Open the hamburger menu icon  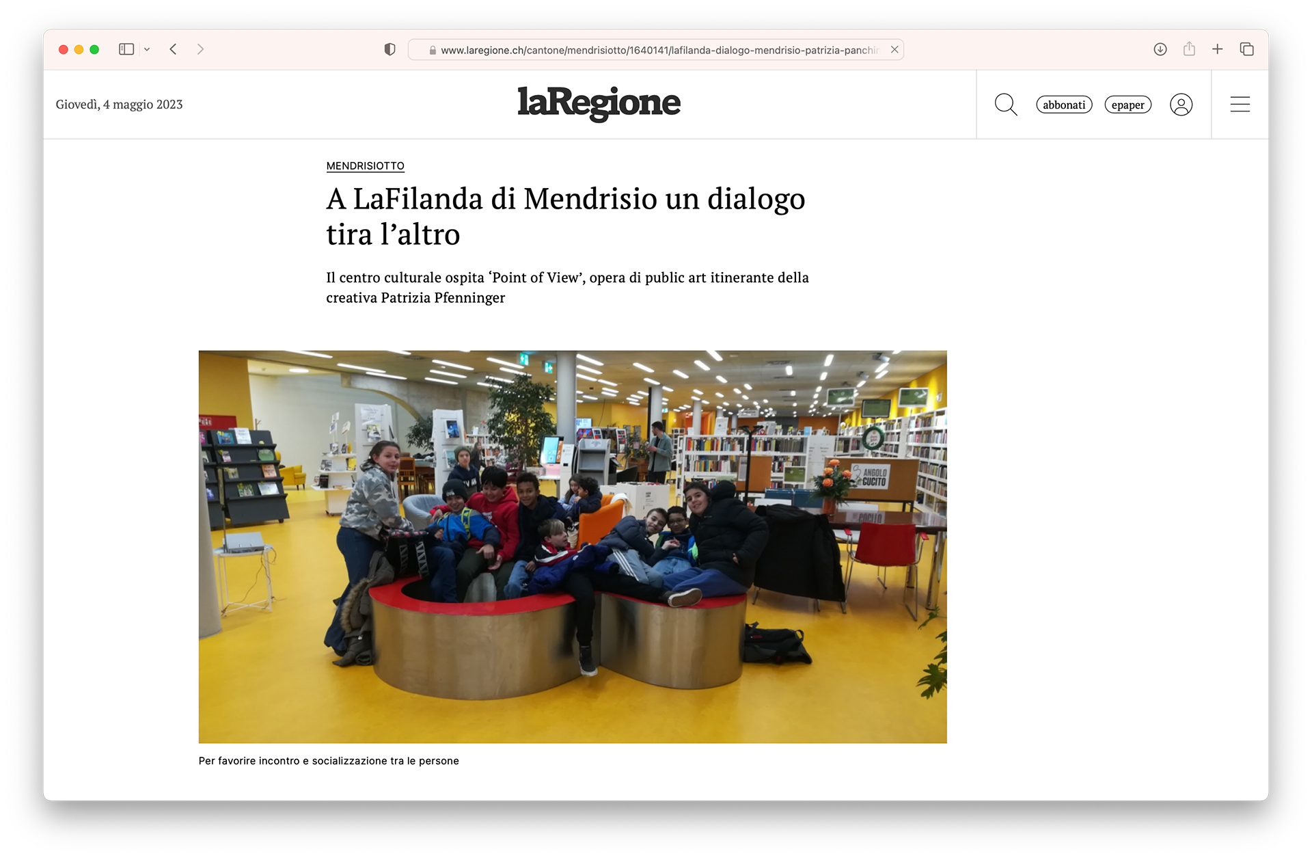1240,105
